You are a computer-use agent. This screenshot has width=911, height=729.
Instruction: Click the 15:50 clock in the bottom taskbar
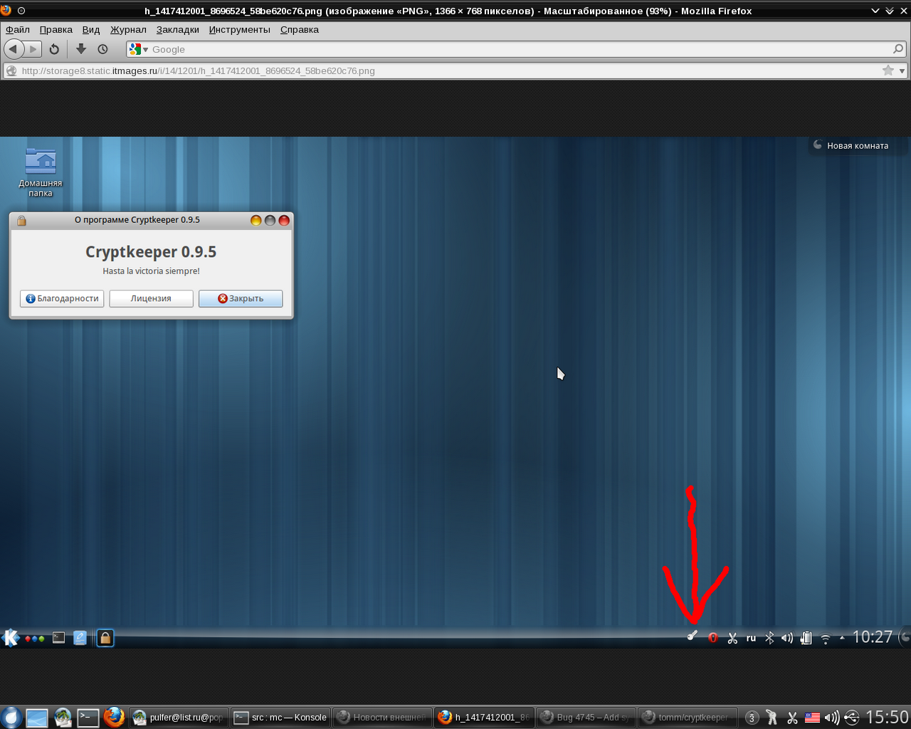888,717
